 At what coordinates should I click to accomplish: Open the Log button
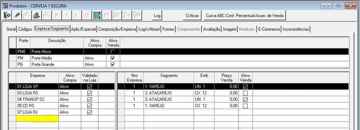(157, 16)
